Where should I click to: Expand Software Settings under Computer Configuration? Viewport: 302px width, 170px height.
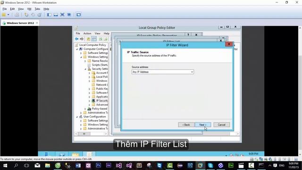click(81, 53)
